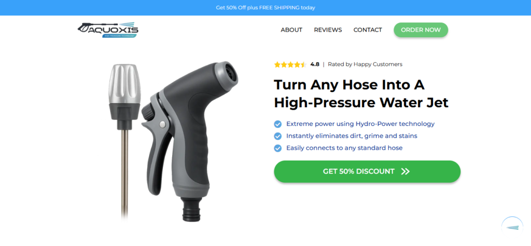The width and height of the screenshot is (531, 246).
Task: Click the floating circular water-jet icon
Action: click(x=512, y=227)
